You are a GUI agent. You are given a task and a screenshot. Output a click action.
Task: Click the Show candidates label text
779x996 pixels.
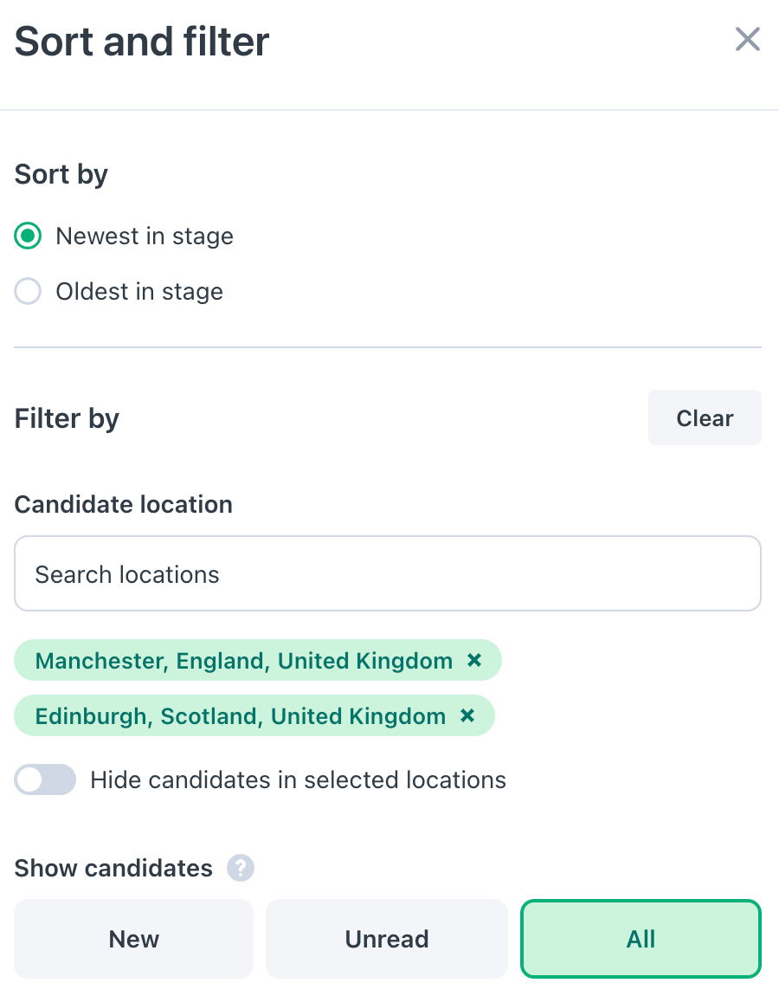click(x=113, y=868)
